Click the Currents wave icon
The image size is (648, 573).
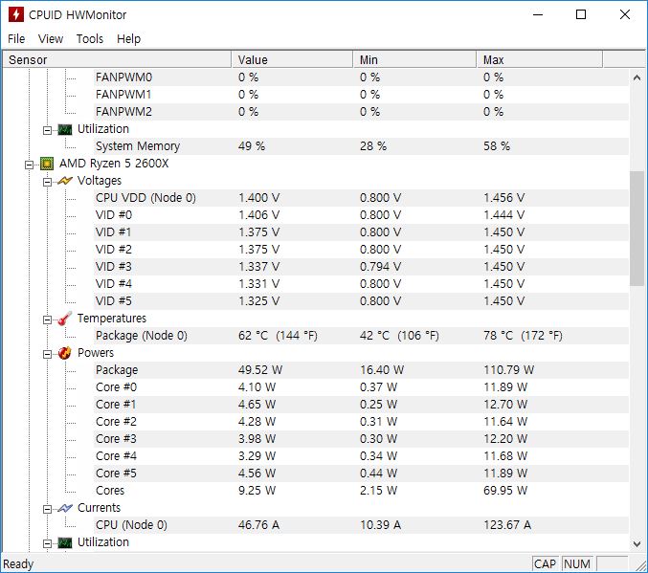tap(65, 508)
